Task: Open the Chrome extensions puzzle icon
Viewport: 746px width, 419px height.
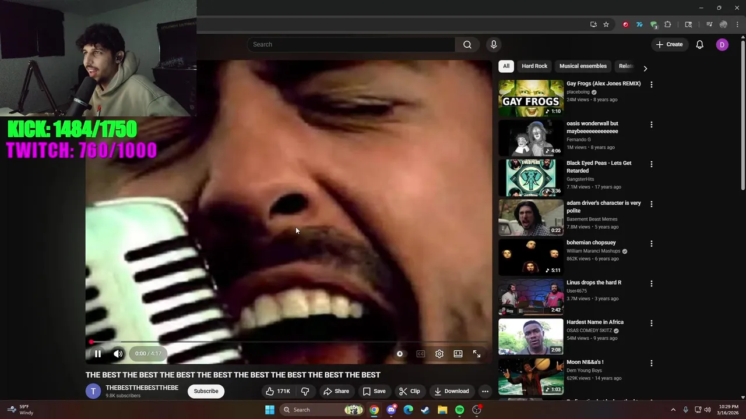Action: pos(668,24)
